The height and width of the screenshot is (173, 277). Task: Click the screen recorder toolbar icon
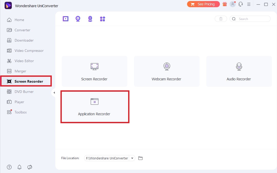[66, 19]
